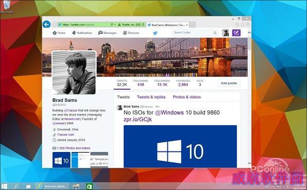
Task: Refresh the page with the reload icon
Action: coord(143,25)
